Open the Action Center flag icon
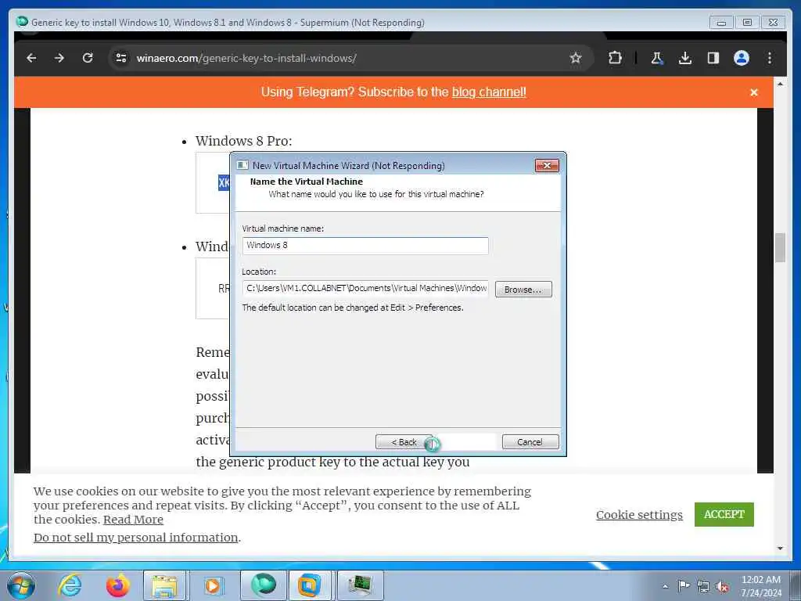Screen dimensions: 801x601 pos(684,585)
